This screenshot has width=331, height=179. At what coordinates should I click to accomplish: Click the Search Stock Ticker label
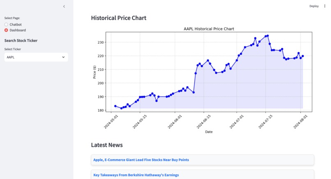tap(21, 41)
